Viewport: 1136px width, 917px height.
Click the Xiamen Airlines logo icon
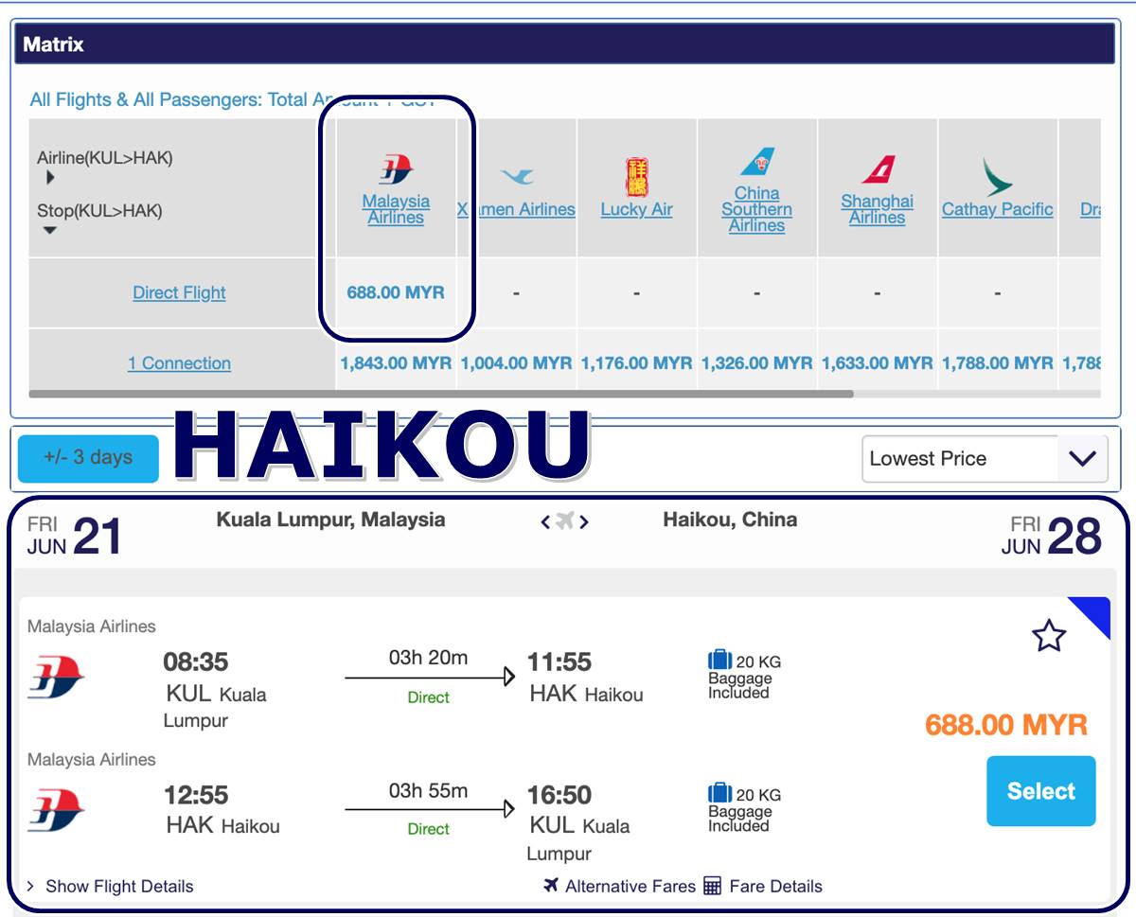[517, 176]
